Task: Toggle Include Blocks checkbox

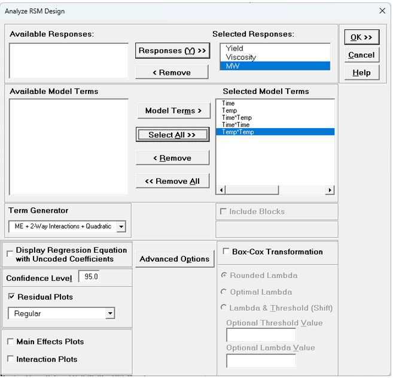Action: click(x=223, y=211)
